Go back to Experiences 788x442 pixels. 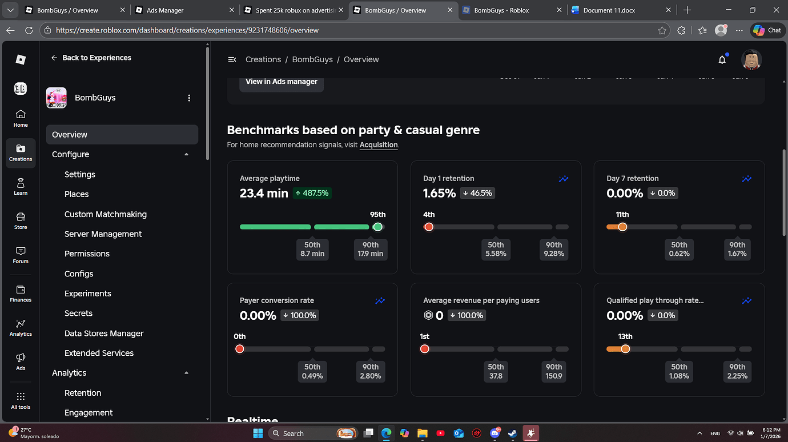91,58
